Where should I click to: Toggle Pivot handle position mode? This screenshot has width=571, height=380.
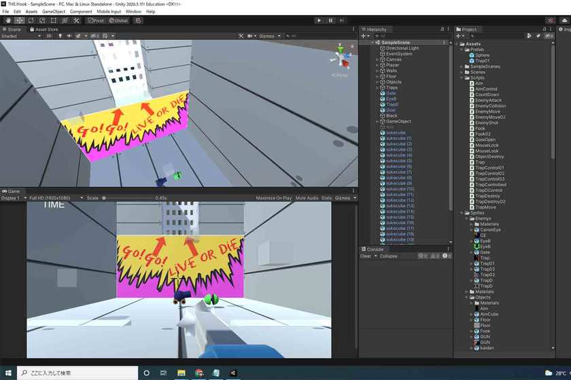96,20
